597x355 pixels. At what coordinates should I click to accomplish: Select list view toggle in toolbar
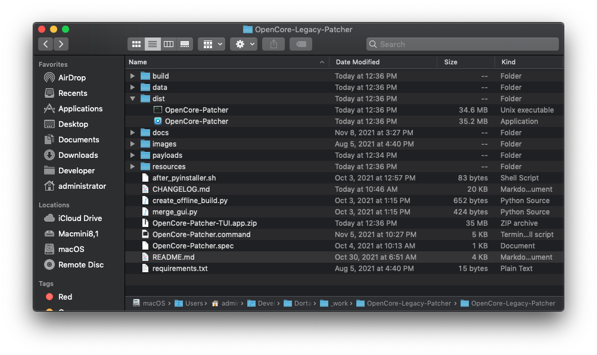tap(153, 44)
